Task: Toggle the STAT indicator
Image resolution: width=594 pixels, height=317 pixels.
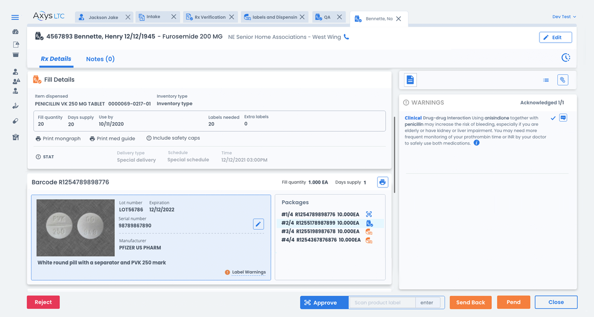Action: tap(45, 157)
